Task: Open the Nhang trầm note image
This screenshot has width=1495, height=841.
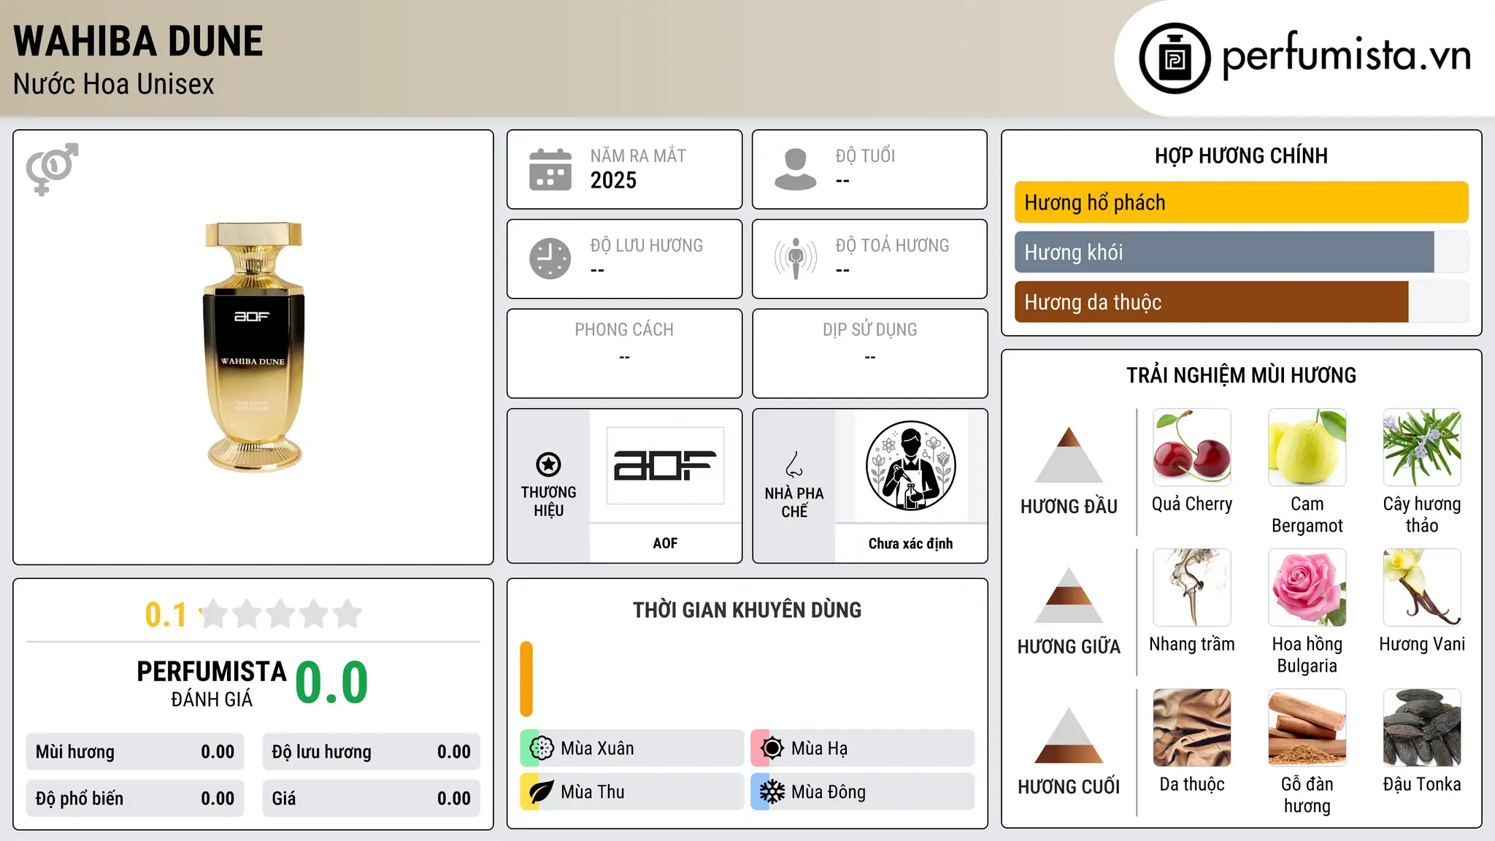Action: pos(1192,588)
